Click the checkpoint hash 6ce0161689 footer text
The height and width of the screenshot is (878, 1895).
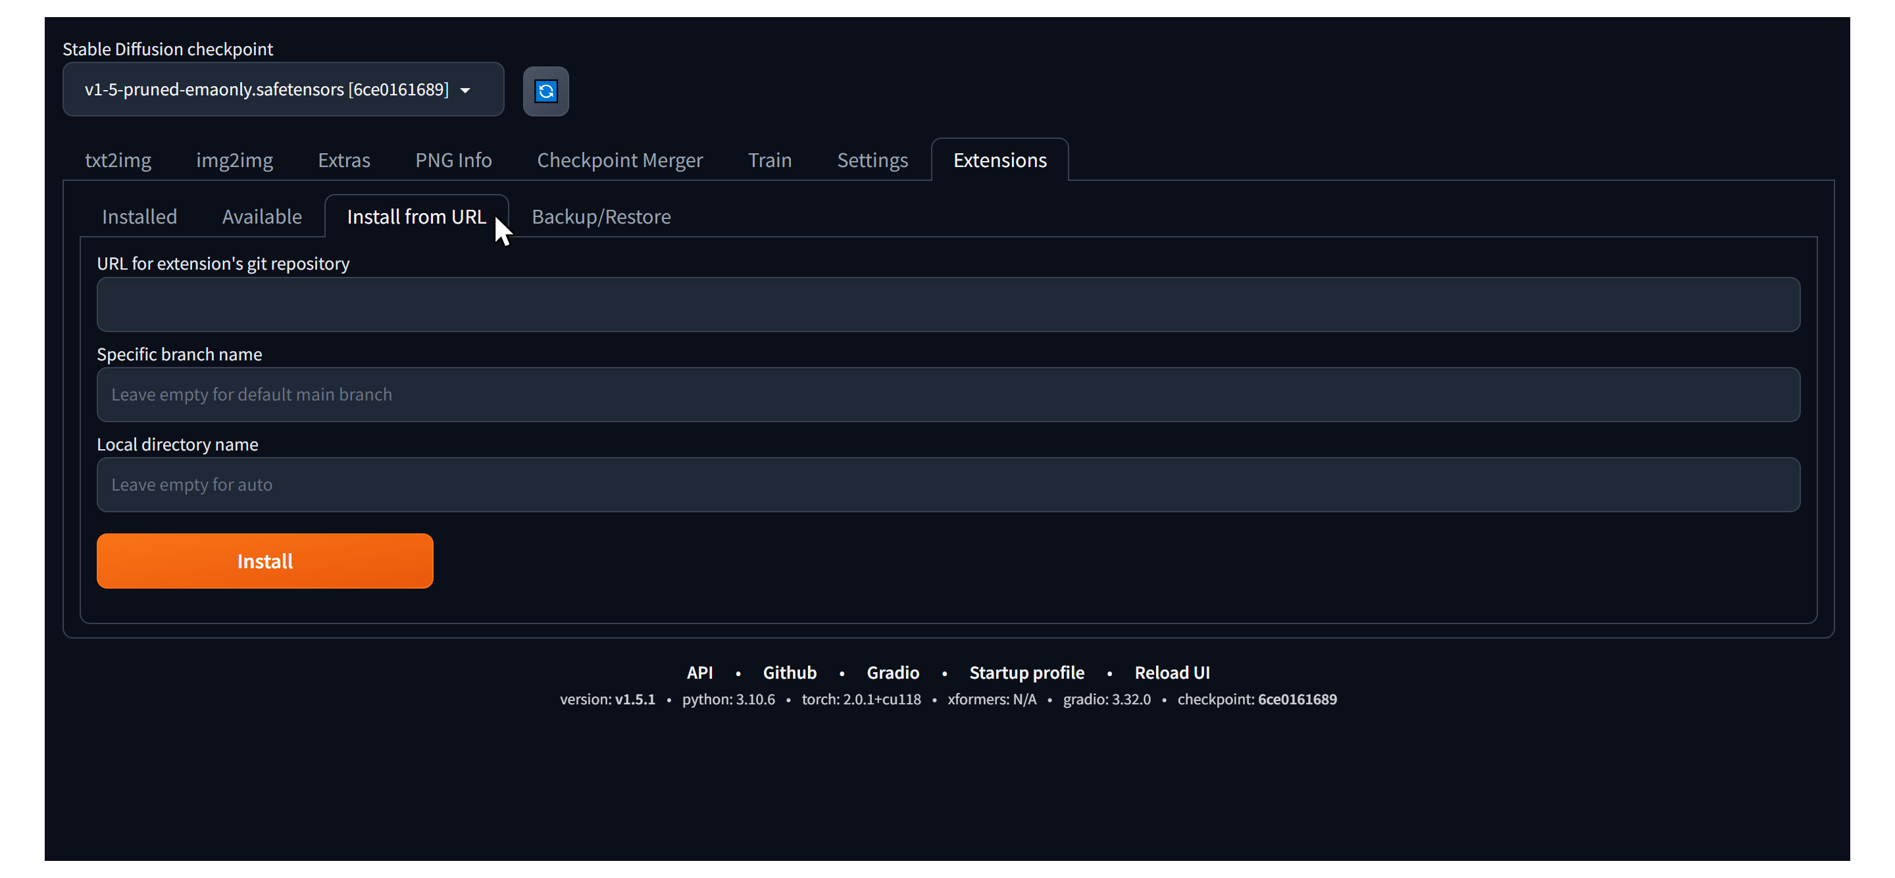[x=1297, y=699]
